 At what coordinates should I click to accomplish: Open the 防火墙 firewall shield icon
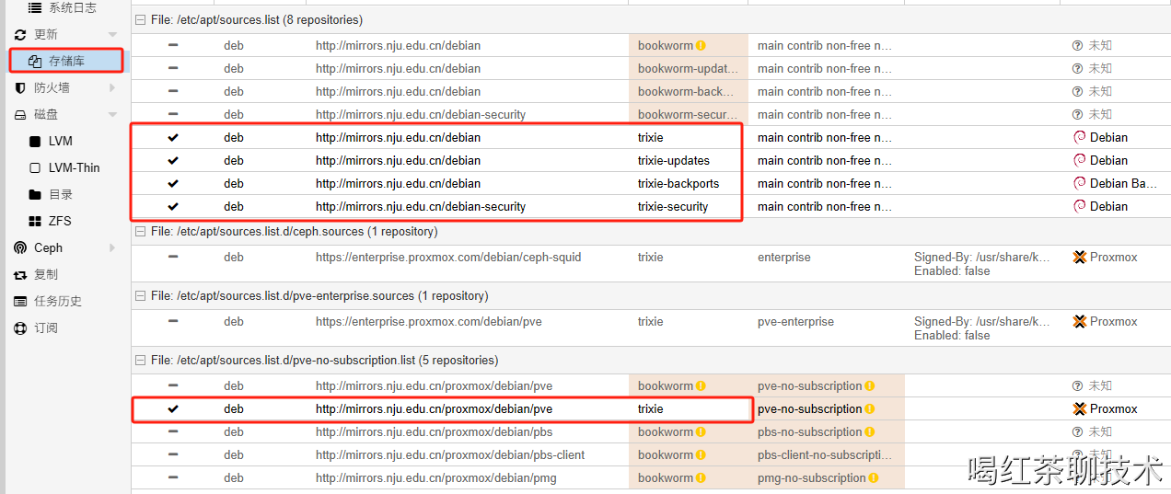(x=20, y=88)
